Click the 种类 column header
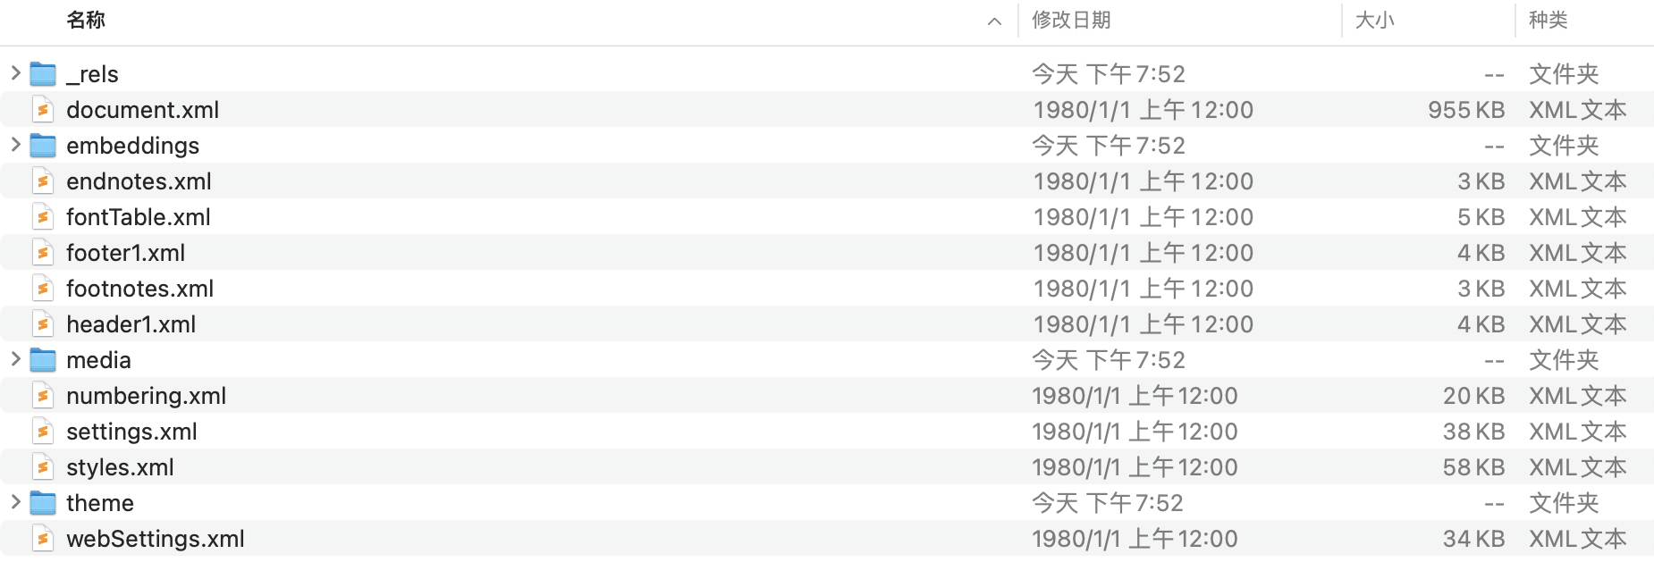The height and width of the screenshot is (579, 1654). coord(1549,19)
